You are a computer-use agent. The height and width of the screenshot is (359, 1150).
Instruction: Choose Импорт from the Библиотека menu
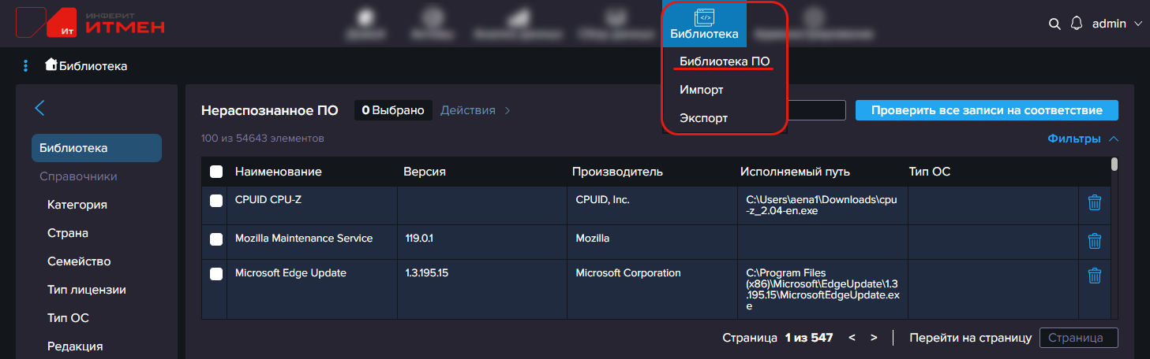click(702, 90)
